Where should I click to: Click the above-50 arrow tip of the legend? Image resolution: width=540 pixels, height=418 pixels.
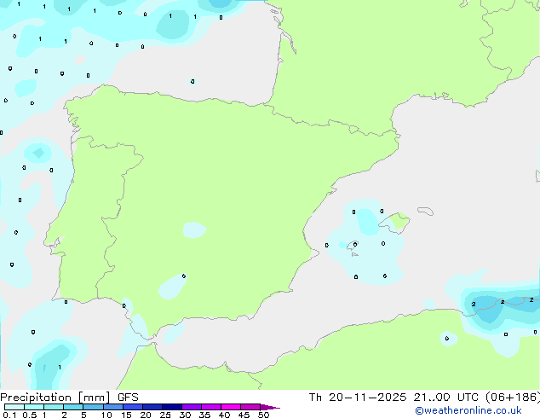pos(270,407)
